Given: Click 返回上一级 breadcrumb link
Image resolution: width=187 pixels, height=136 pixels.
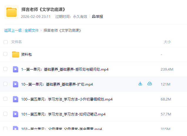Looking at the screenshot, I should pyautogui.click(x=13, y=30).
